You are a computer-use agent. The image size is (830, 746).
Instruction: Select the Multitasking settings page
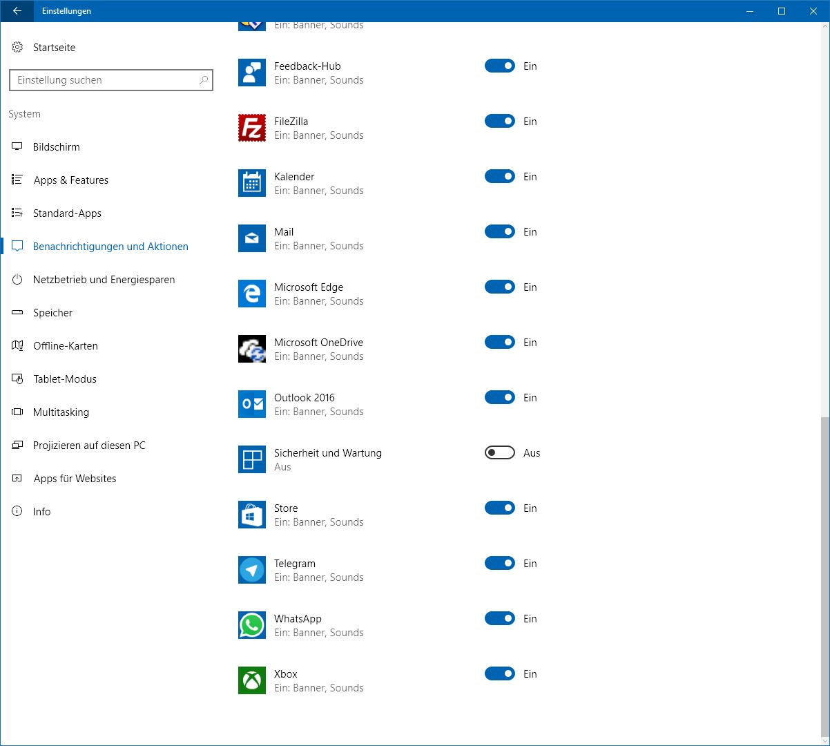[x=110, y=412]
